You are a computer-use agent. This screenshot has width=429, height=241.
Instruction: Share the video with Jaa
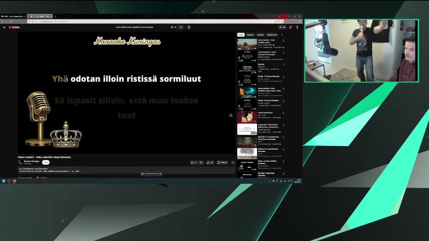click(x=210, y=163)
